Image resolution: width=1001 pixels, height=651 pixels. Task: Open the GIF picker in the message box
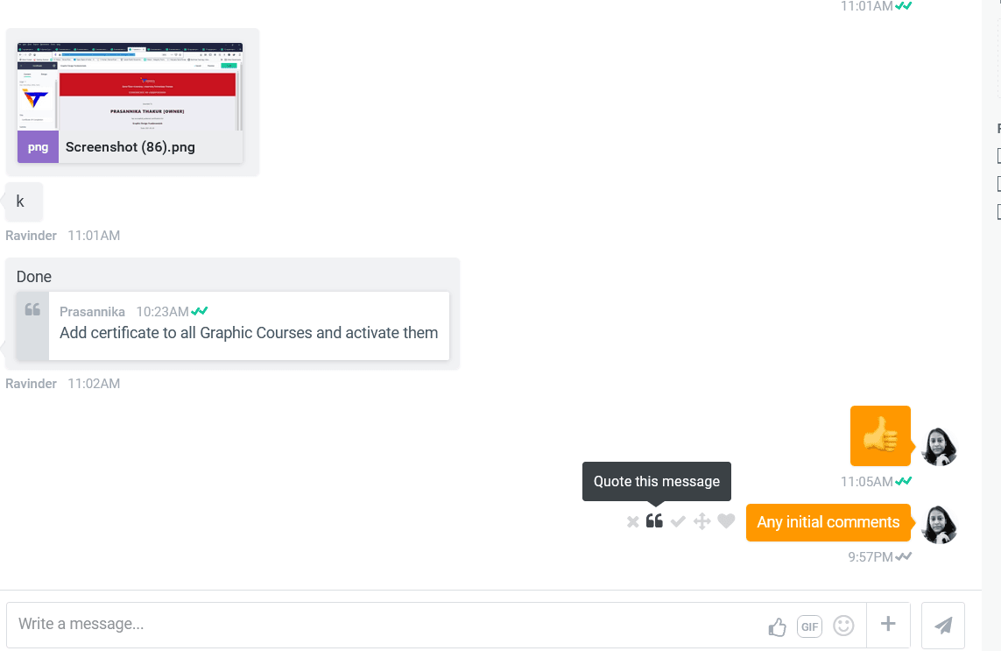(x=809, y=626)
